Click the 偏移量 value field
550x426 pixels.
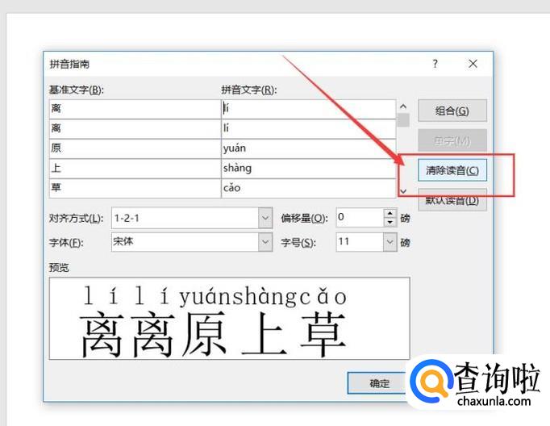point(360,218)
